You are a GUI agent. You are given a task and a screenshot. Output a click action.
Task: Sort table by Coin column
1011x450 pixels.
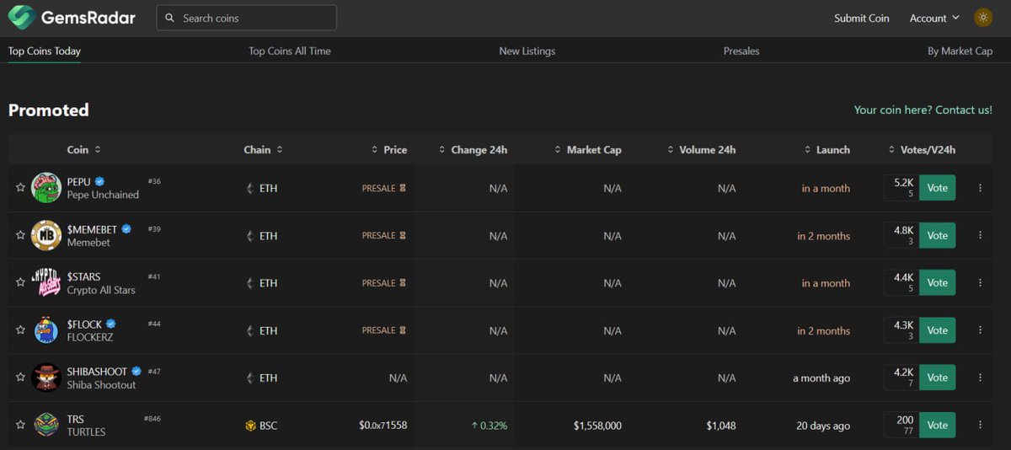(x=84, y=150)
